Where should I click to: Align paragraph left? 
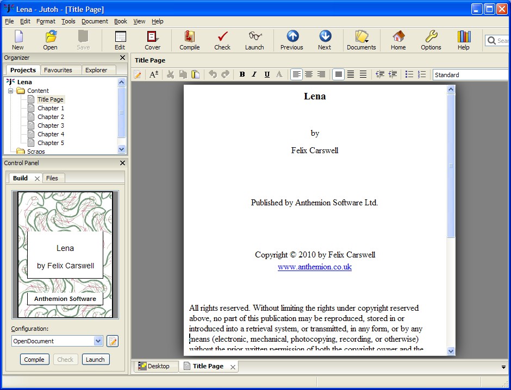tap(296, 74)
